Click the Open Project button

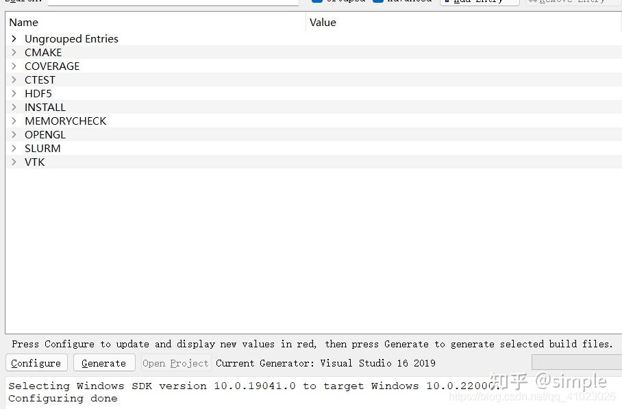(175, 363)
